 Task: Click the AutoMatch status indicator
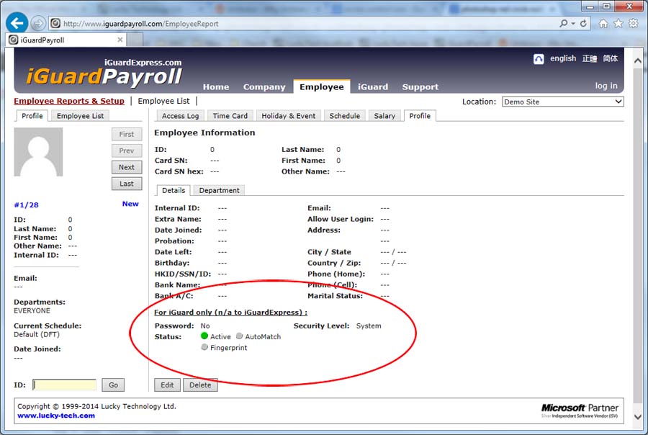[x=239, y=336]
